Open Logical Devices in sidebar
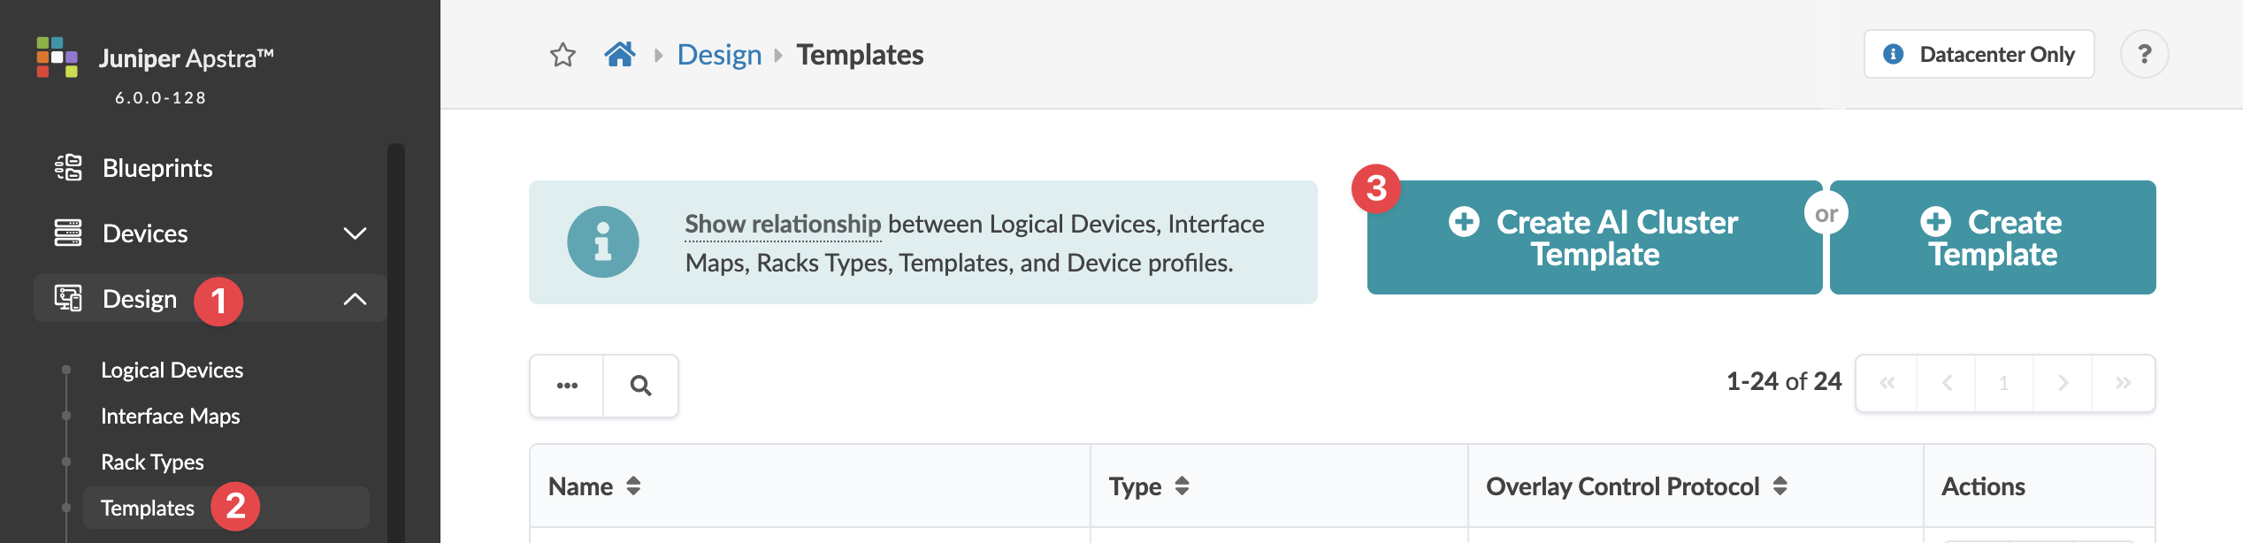 pos(172,370)
